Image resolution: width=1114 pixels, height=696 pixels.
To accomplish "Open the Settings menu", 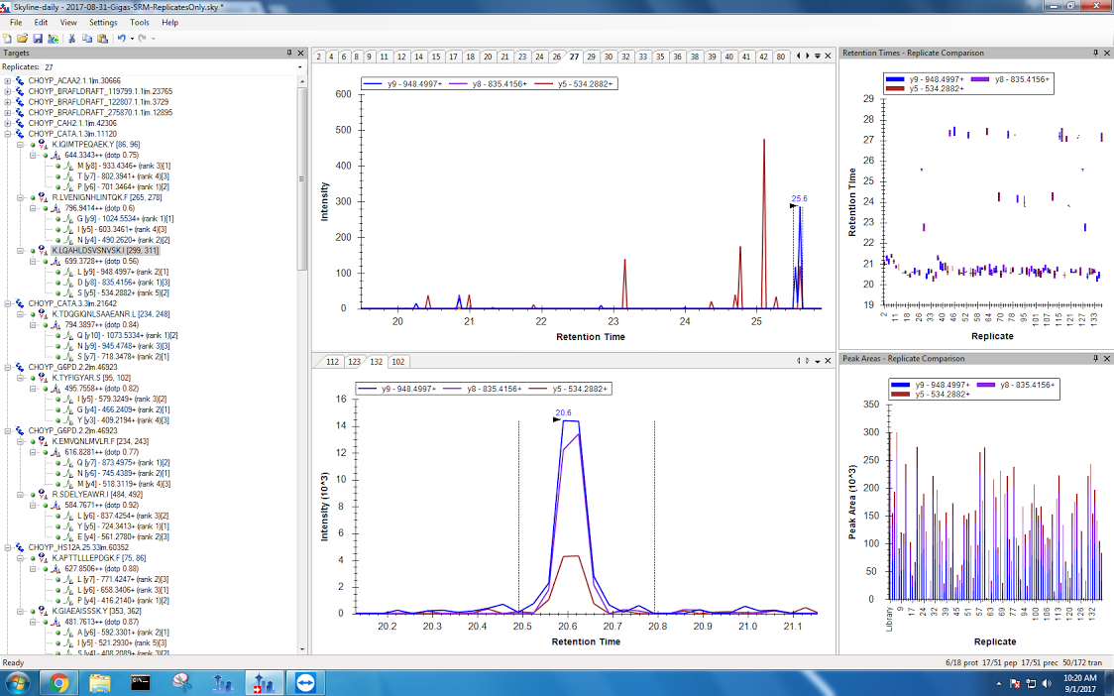I will pyautogui.click(x=102, y=22).
